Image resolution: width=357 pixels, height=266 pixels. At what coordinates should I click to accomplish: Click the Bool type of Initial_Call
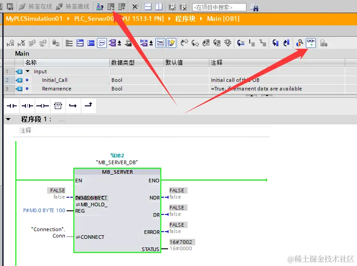[117, 80]
